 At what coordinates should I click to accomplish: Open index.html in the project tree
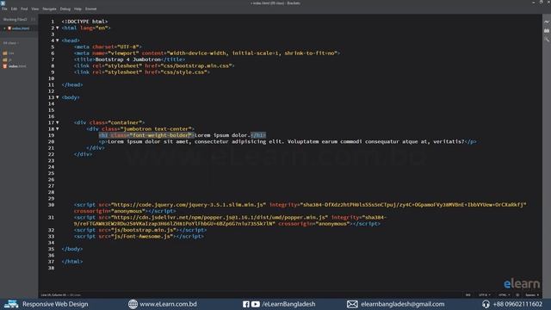(17, 66)
